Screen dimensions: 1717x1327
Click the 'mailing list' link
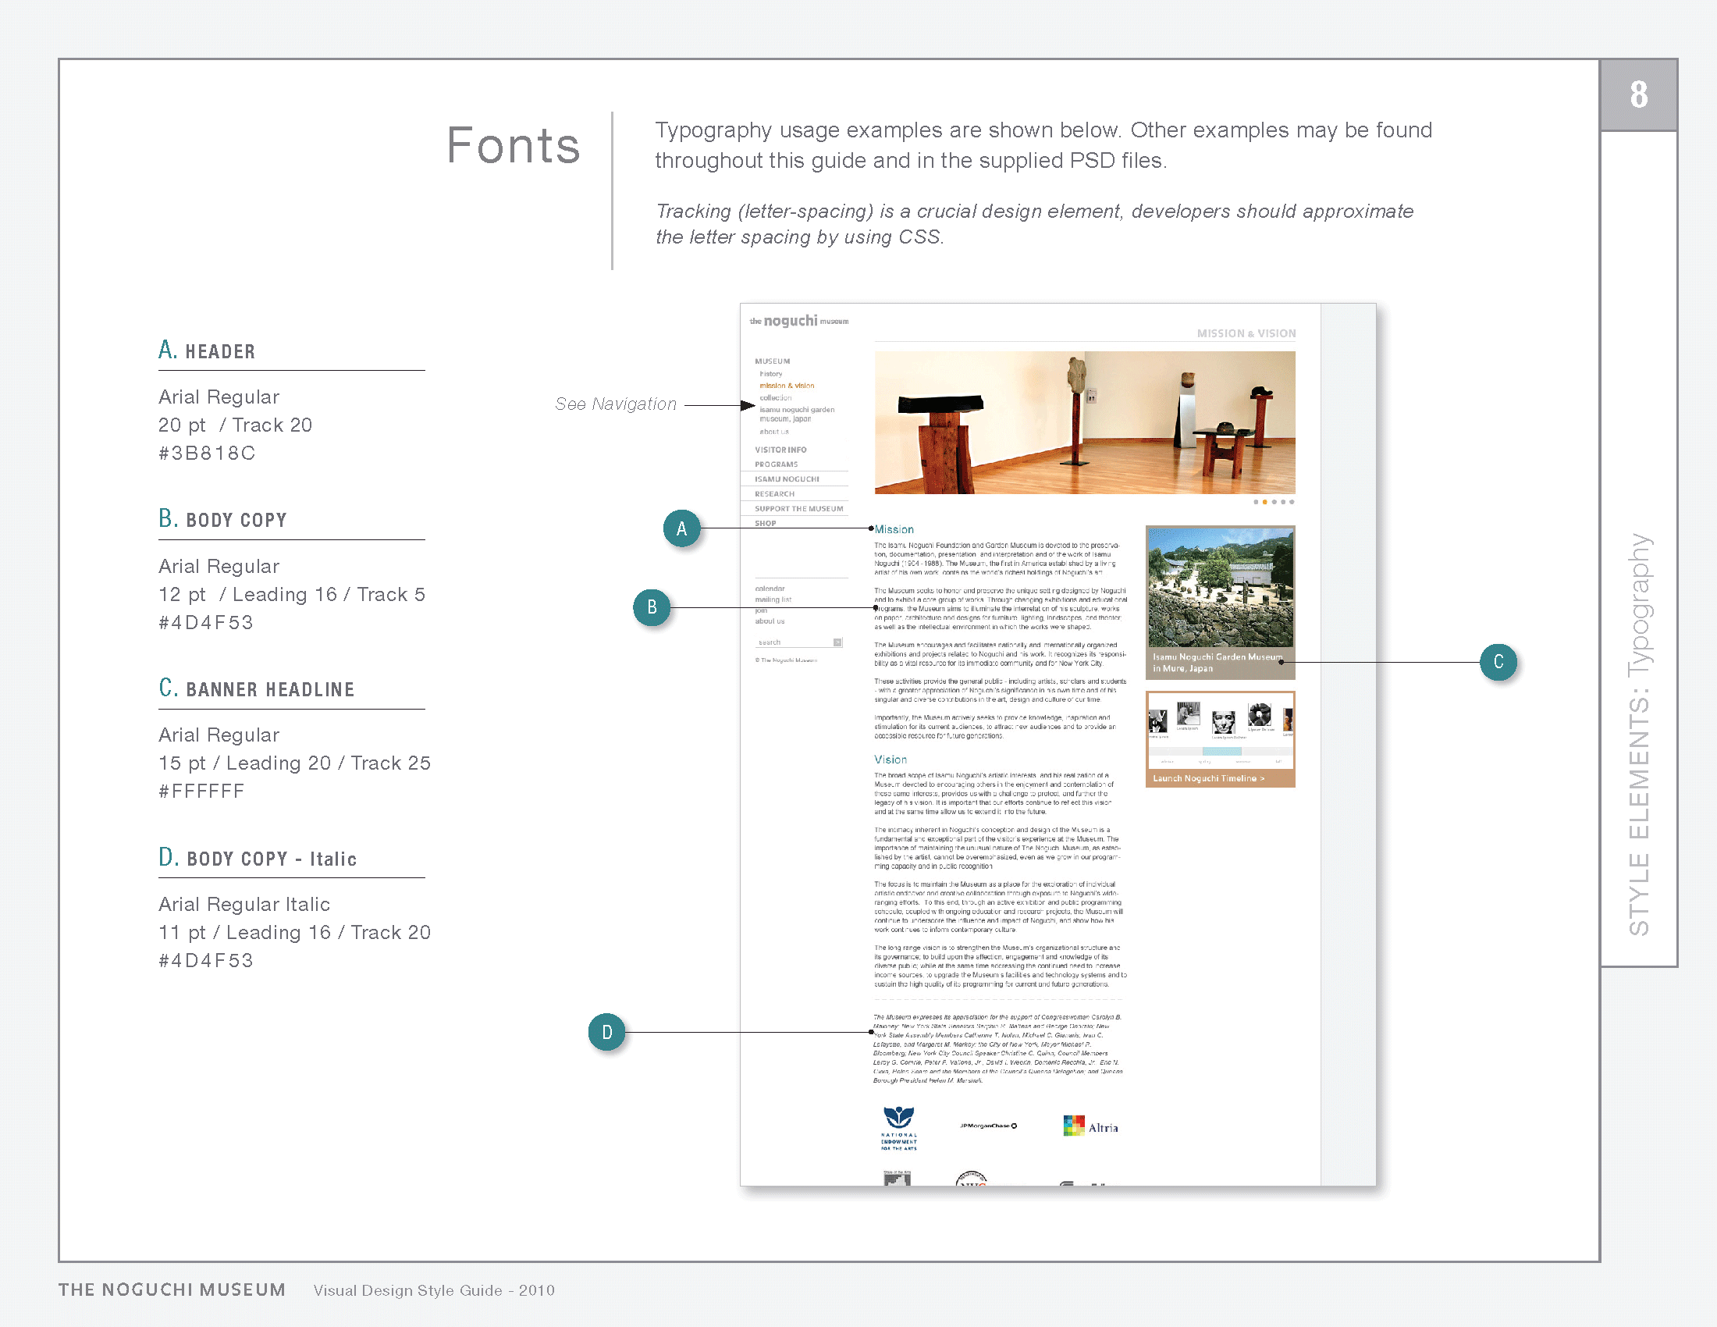tap(773, 599)
